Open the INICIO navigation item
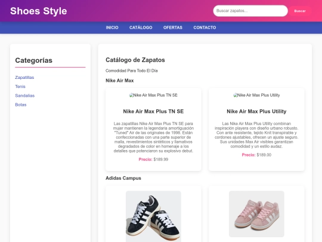The height and width of the screenshot is (242, 322). click(112, 27)
